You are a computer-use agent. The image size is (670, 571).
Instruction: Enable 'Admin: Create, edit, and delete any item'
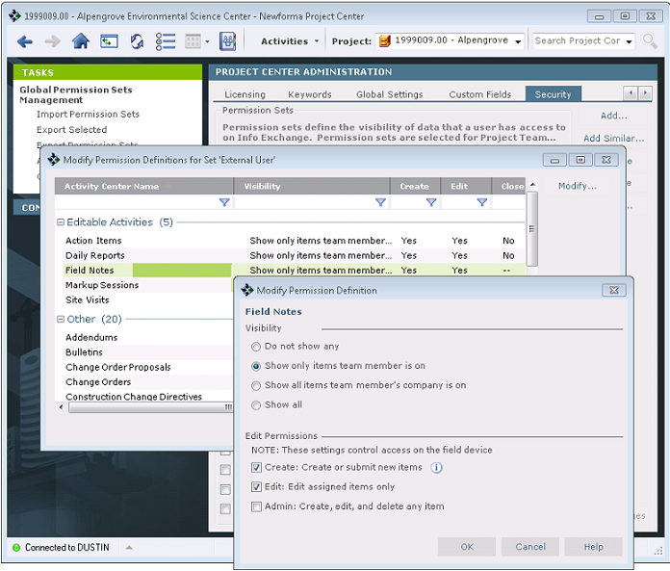(x=256, y=506)
